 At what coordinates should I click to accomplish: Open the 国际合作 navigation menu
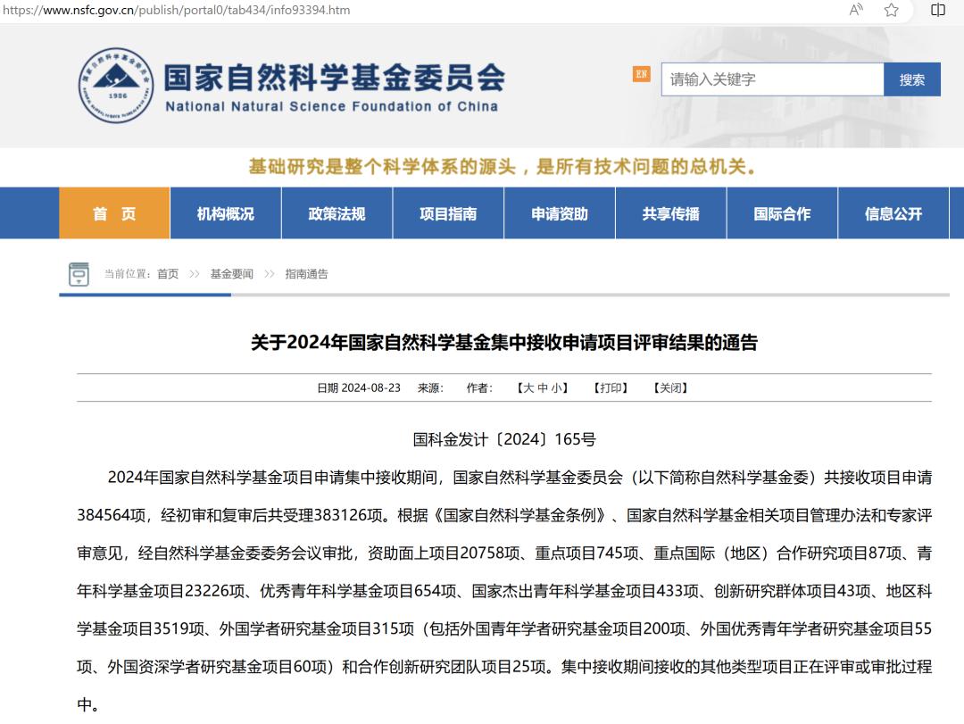point(782,213)
